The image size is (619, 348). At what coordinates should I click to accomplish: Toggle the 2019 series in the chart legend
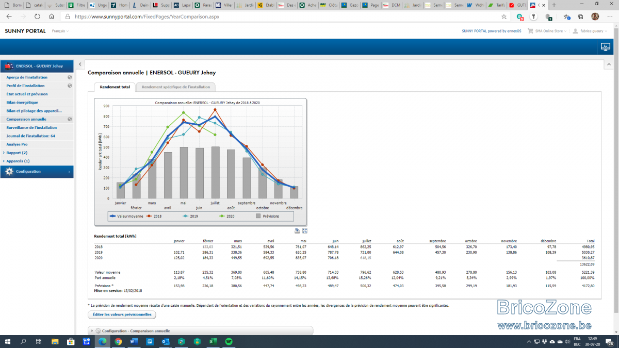[x=190, y=216]
